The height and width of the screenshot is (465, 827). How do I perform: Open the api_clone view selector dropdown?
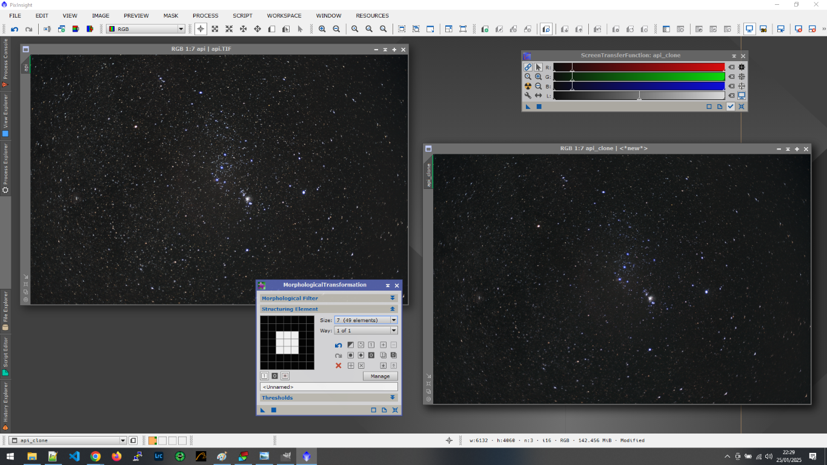click(68, 440)
